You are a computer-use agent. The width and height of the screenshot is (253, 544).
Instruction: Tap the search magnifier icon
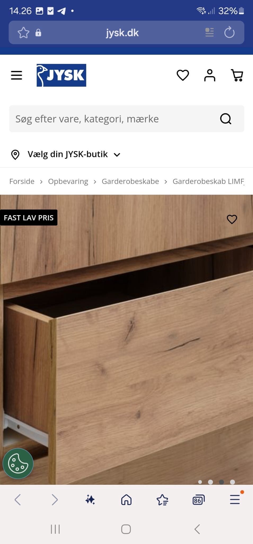226,119
